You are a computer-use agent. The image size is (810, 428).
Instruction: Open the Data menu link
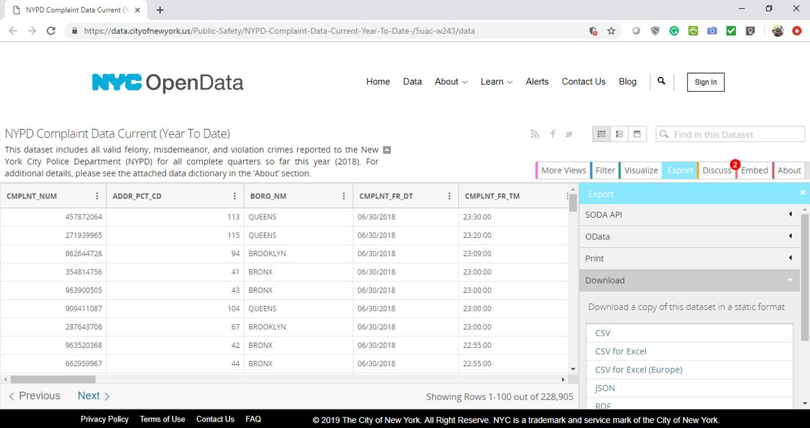point(413,82)
